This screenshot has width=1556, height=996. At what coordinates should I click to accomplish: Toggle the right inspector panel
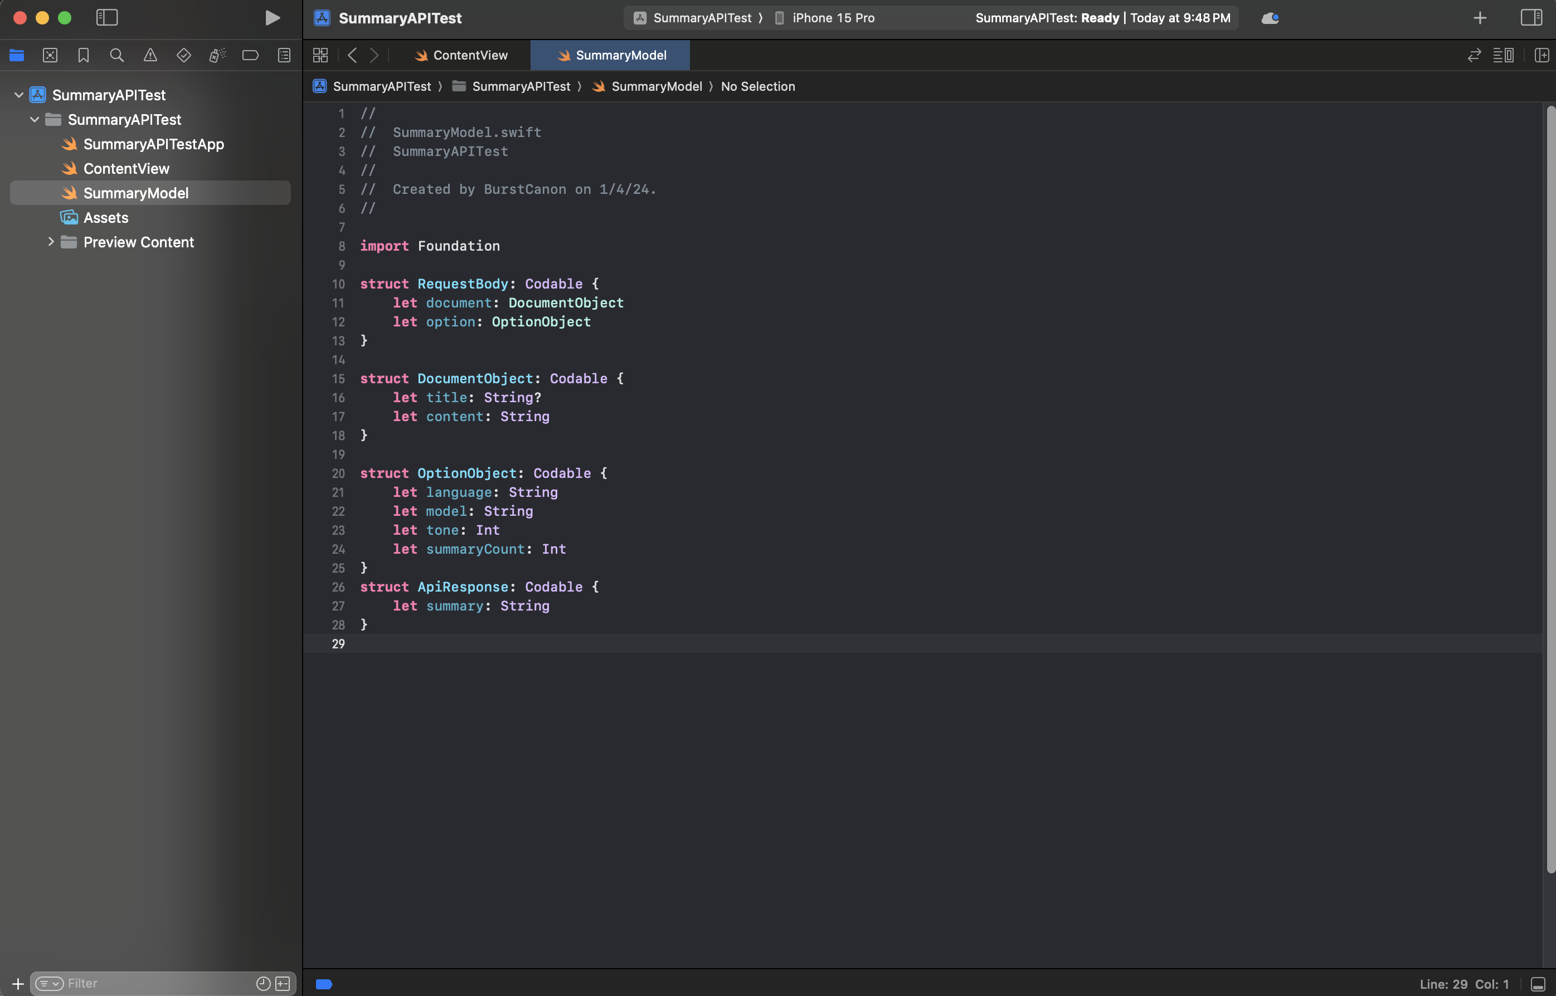tap(1531, 18)
